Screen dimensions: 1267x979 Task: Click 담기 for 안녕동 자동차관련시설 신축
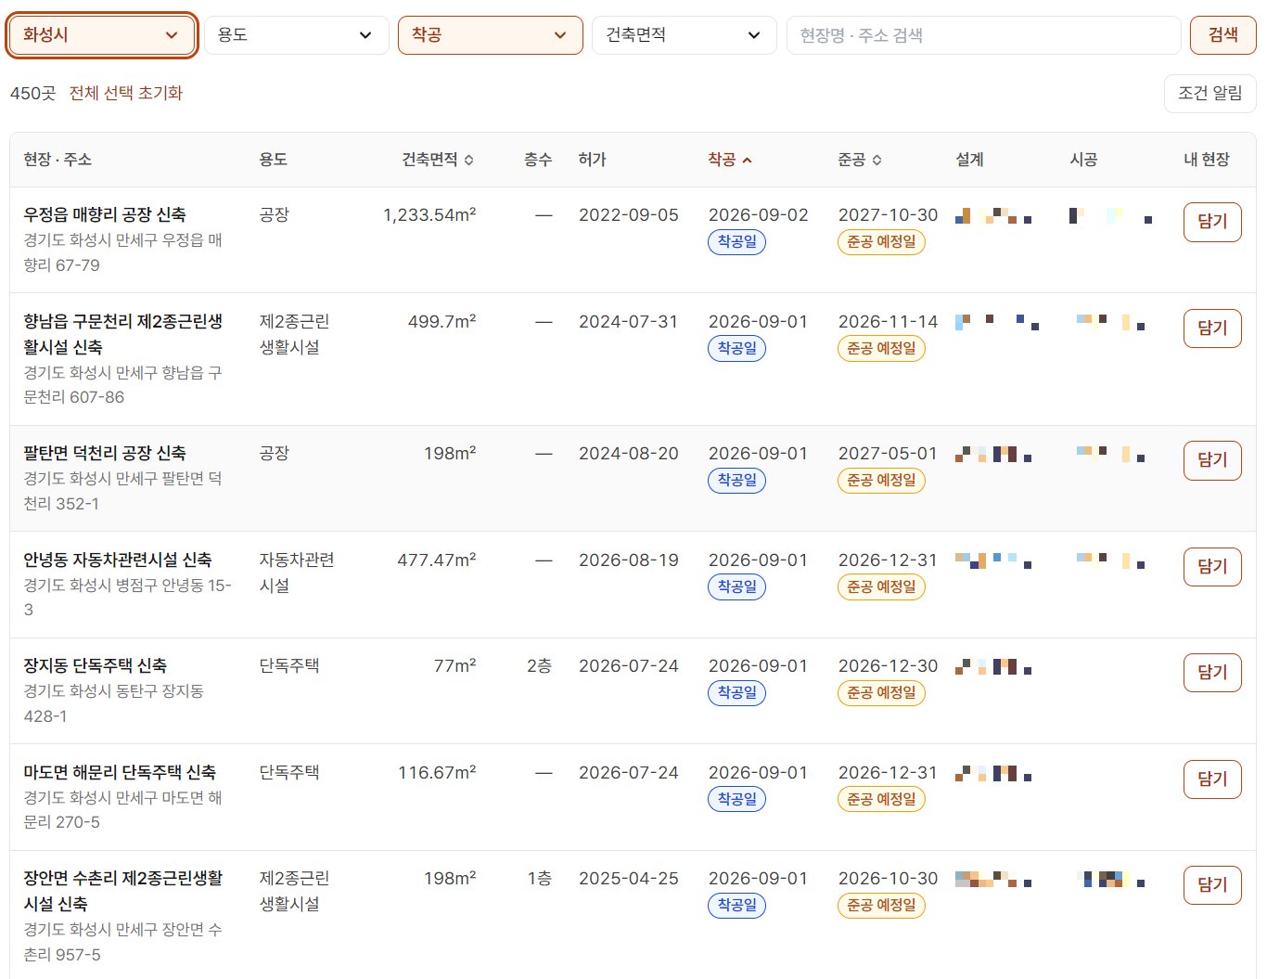(x=1212, y=567)
